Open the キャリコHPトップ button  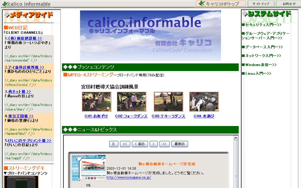[220, 4]
